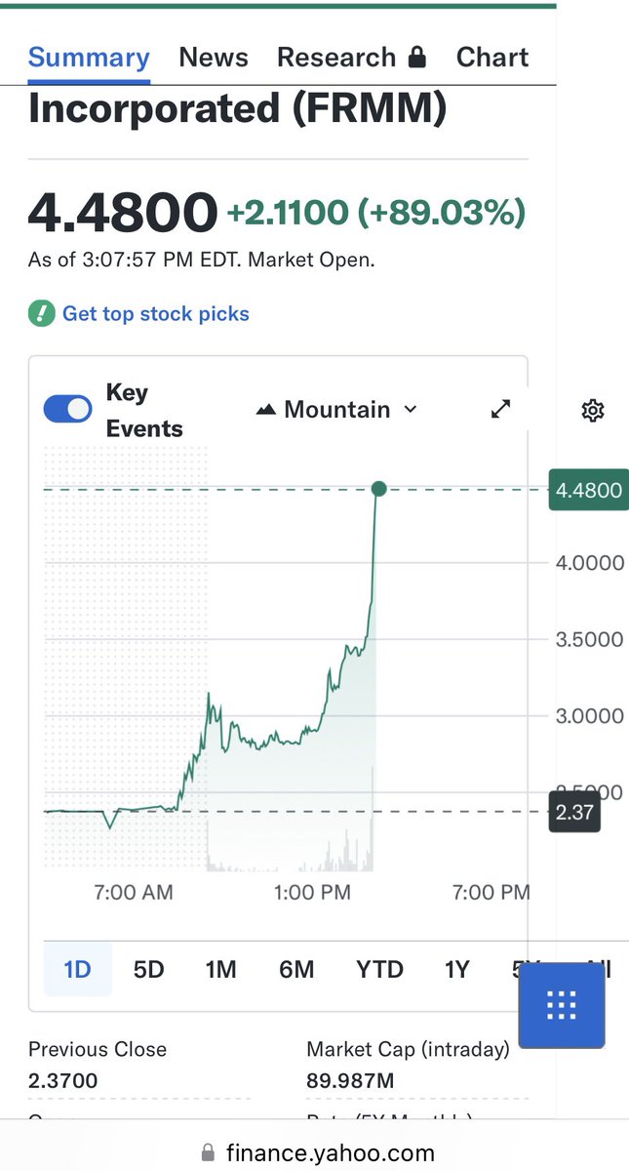This screenshot has width=629, height=1171.
Task: Set chart range to YTD
Action: [x=379, y=969]
